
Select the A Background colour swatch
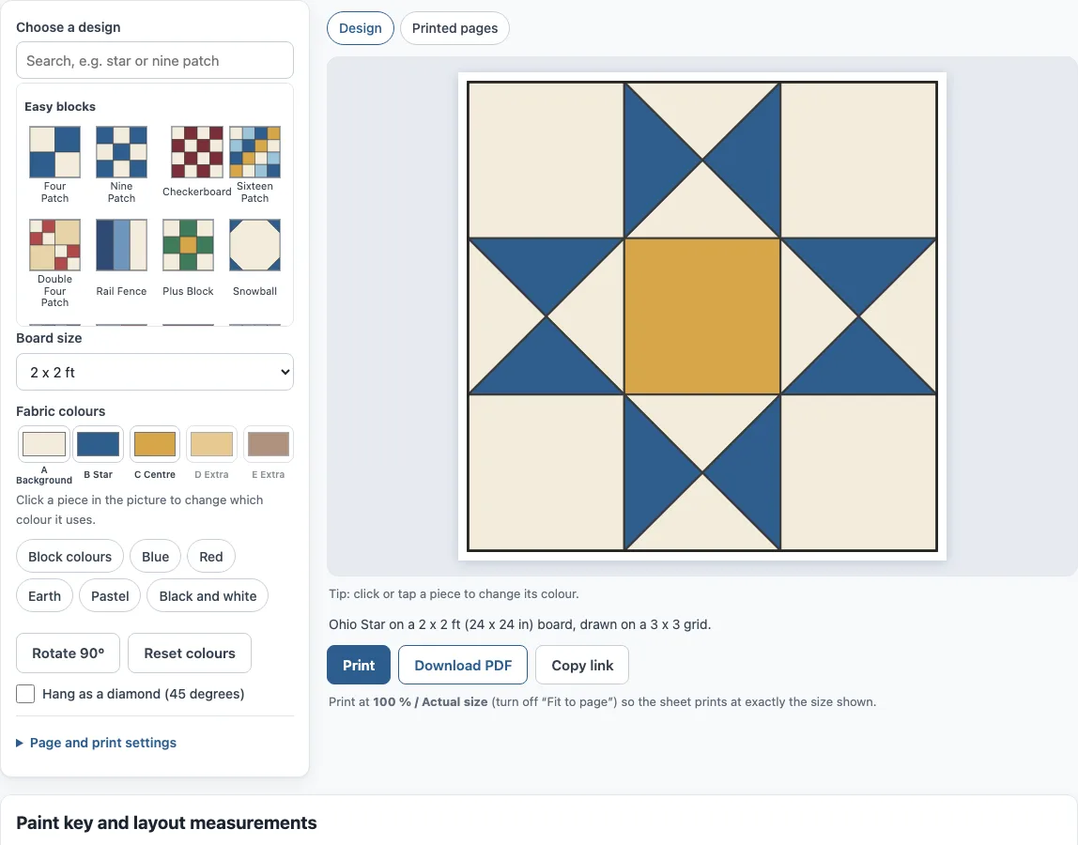coord(44,444)
